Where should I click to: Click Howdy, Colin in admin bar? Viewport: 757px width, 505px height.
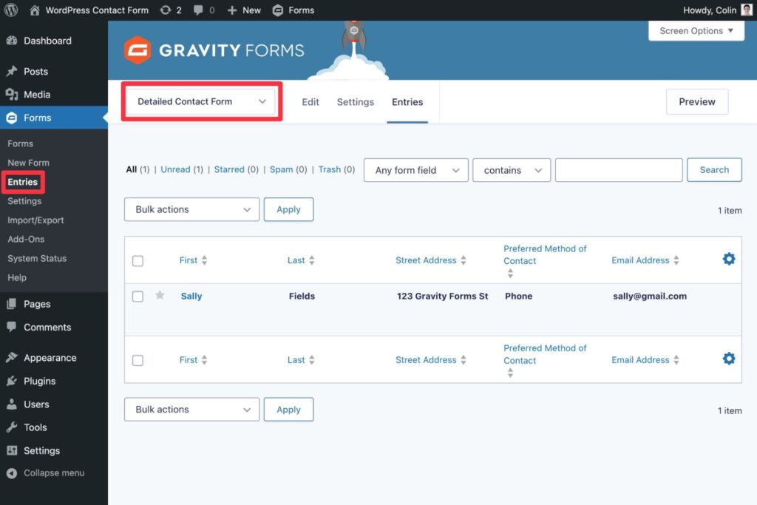click(x=710, y=10)
